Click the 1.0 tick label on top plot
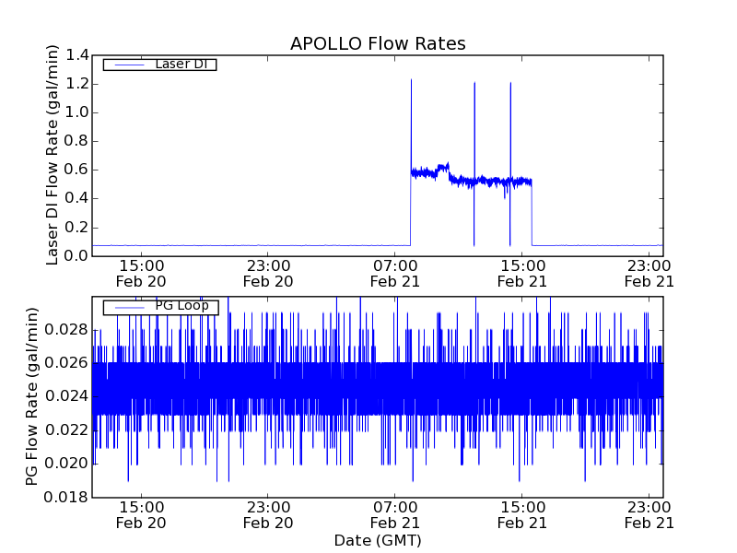 click(77, 112)
